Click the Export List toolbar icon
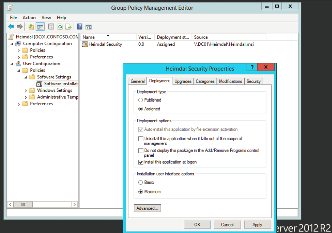Viewport: 332px width, 233px height. click(68, 26)
